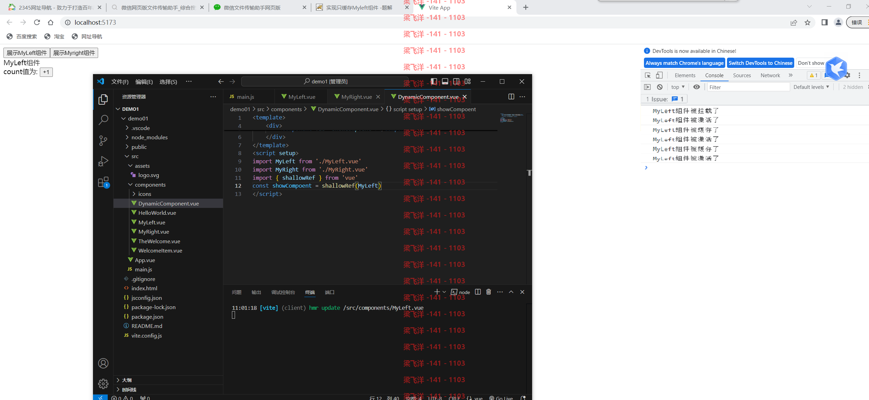This screenshot has width=869, height=400.
Task: Toggle live expression eye icon in console
Action: 696,87
